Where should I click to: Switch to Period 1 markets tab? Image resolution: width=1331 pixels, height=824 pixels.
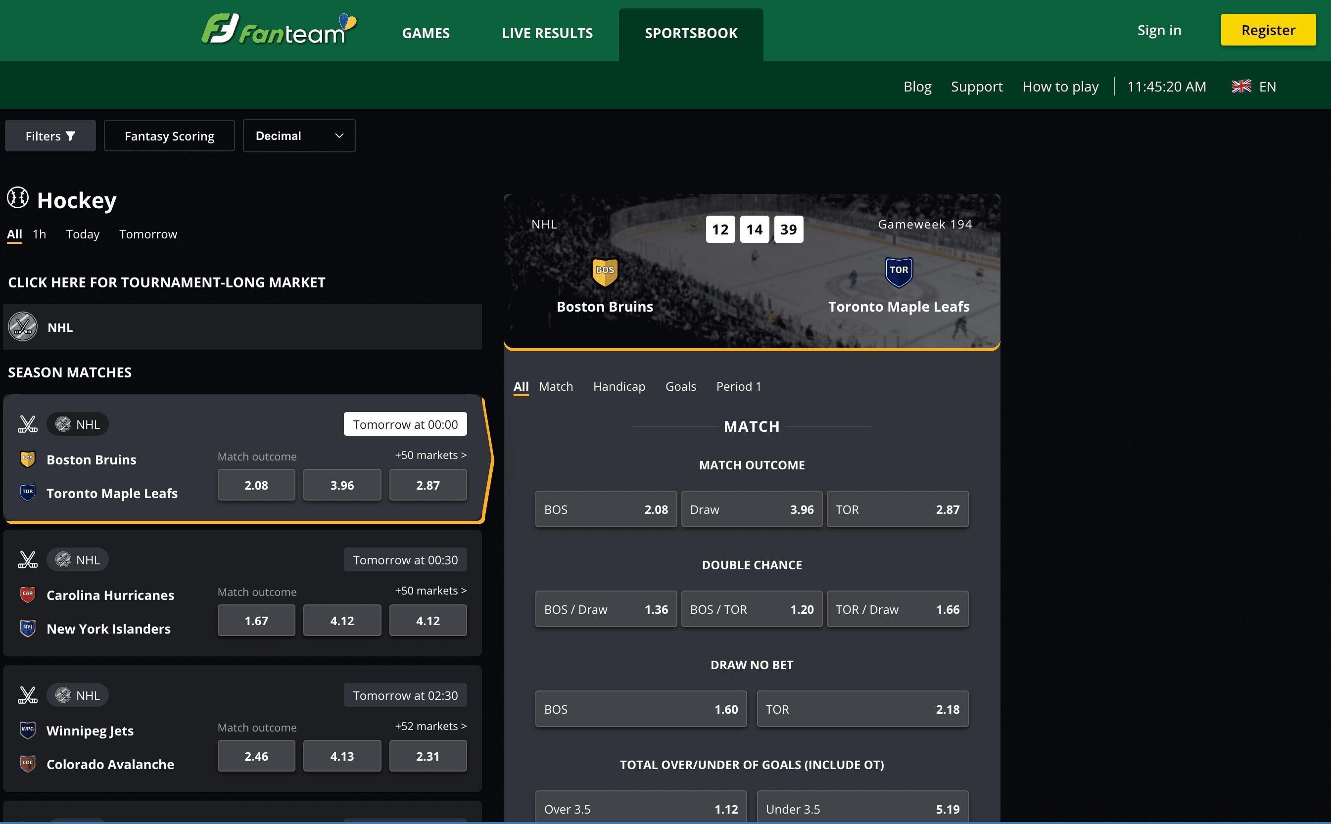[739, 386]
